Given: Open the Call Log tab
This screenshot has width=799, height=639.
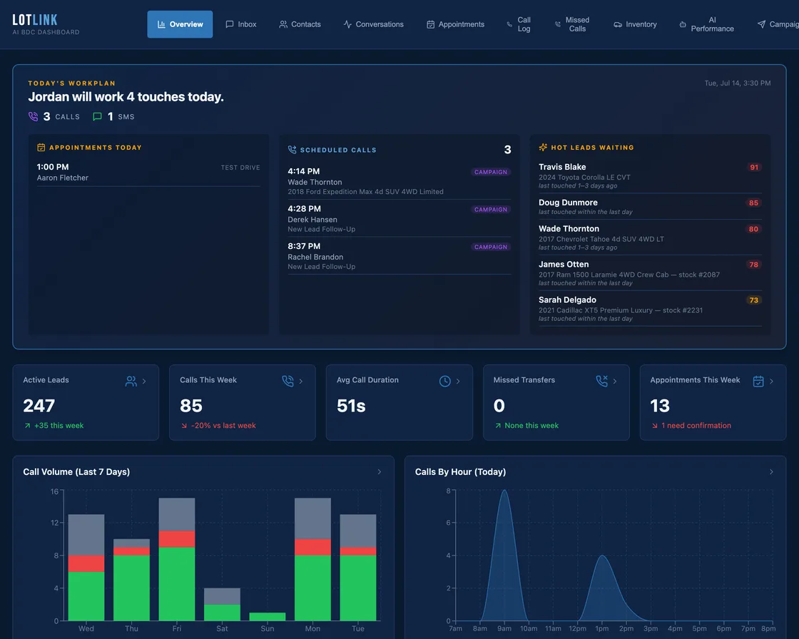Looking at the screenshot, I should [x=519, y=24].
